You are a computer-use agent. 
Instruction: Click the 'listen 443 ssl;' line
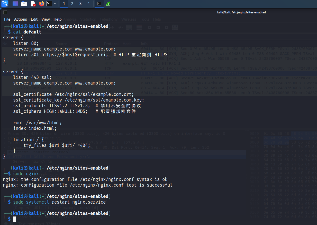pos(32,77)
